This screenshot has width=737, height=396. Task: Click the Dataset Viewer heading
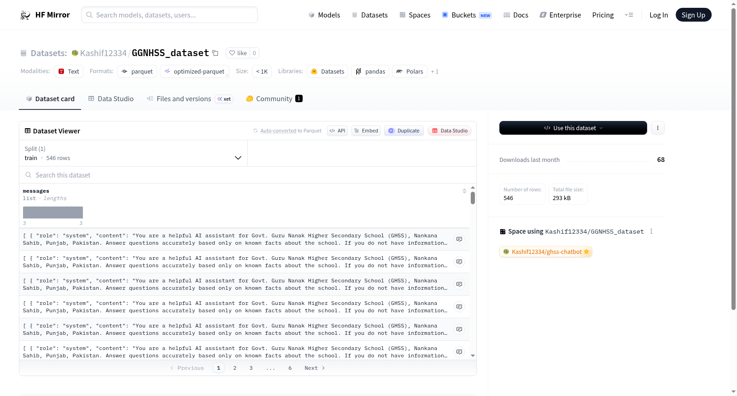[x=57, y=131]
